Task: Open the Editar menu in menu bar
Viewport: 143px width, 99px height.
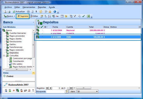Action: pos(17,7)
